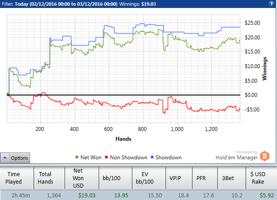Click the $5.92 rake value
Viewport: 277px width, 200px height.
pyautogui.click(x=266, y=196)
